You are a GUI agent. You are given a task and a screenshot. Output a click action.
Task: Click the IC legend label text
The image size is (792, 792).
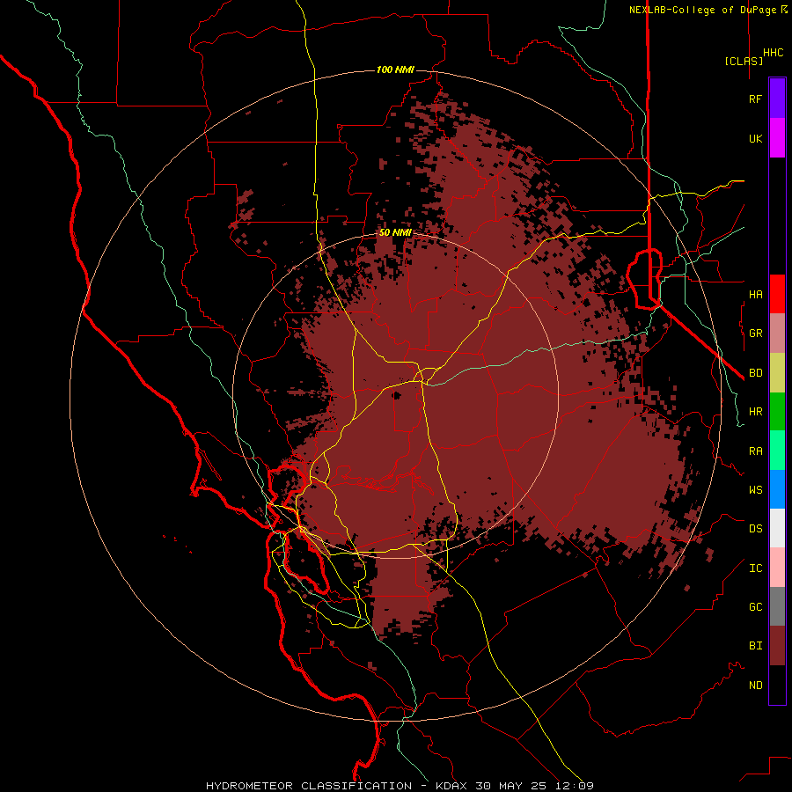point(756,568)
